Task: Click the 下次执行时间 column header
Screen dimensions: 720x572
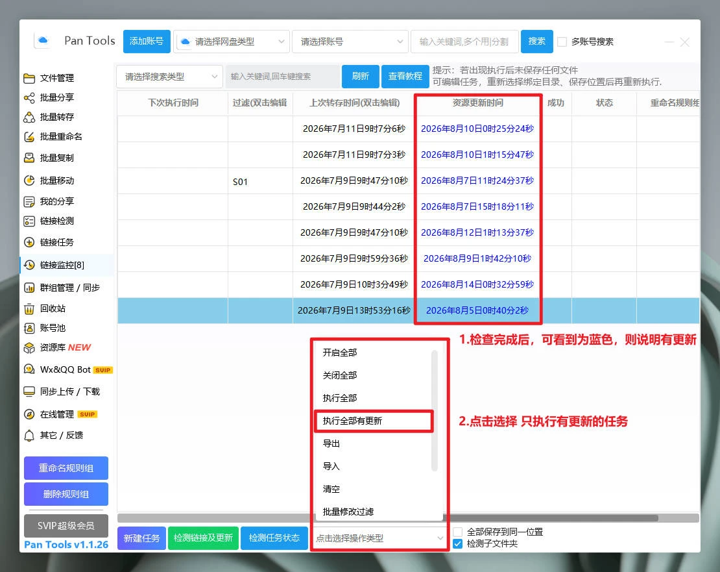Action: point(173,103)
